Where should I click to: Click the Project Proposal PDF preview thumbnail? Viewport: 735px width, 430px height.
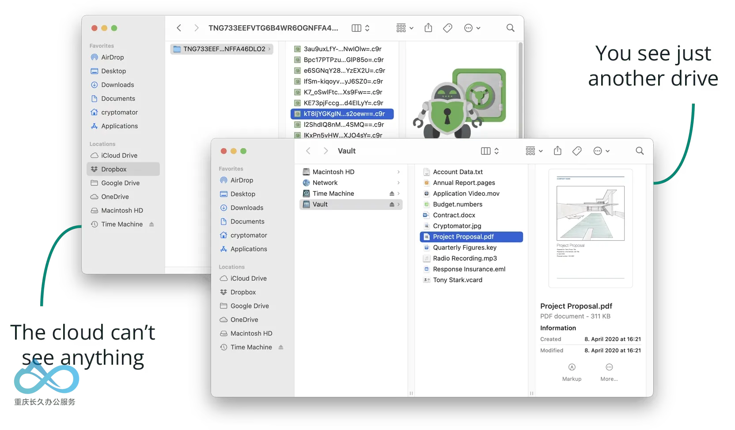pos(591,228)
